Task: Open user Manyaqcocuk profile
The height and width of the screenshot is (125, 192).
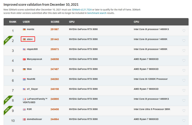Action: tap(34, 59)
